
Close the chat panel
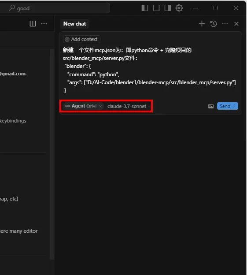tap(236, 24)
